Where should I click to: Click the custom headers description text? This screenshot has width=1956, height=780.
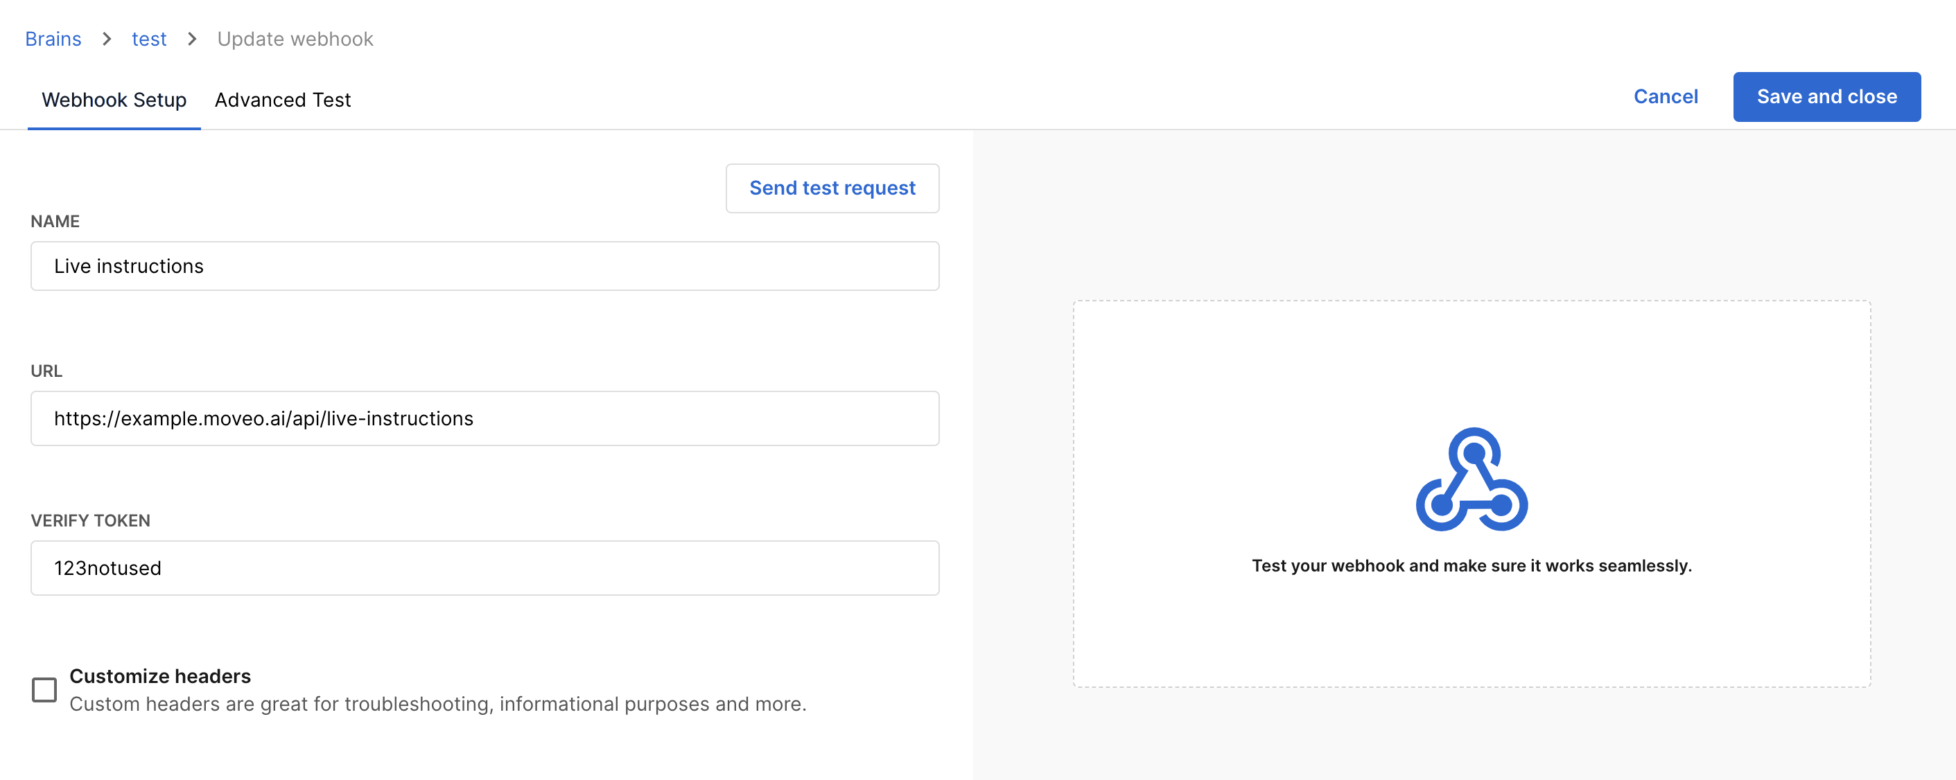[437, 704]
